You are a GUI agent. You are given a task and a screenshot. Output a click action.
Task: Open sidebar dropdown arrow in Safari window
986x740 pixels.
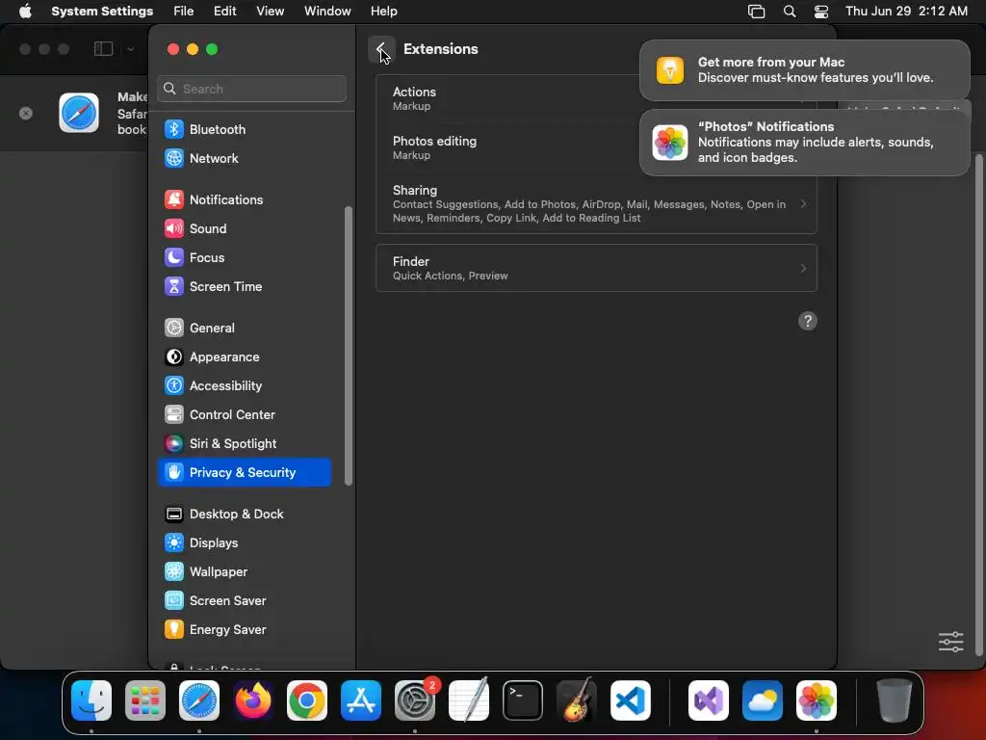click(x=130, y=49)
